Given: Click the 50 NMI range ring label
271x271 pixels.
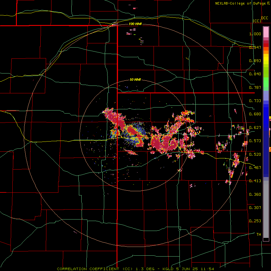Looking at the screenshot, I should click(135, 79).
